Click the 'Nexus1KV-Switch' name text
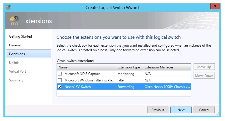The height and width of the screenshot is (121, 225). 78,87
